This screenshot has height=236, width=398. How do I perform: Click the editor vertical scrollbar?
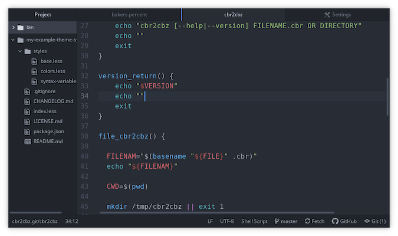pyautogui.click(x=387, y=97)
